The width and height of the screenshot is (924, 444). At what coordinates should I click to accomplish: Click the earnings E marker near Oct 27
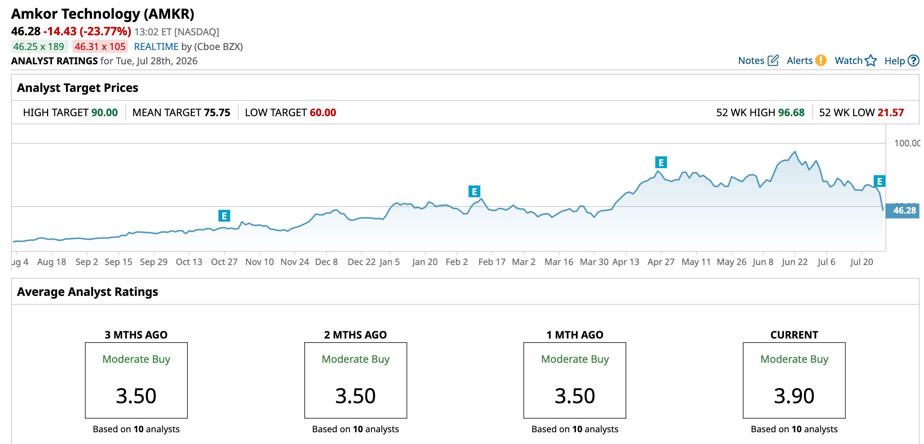coord(224,216)
